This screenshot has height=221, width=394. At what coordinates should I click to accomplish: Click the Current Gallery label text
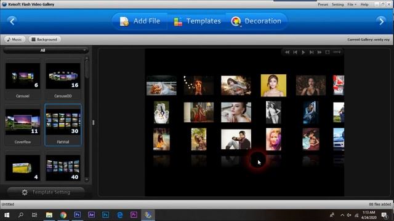368,39
